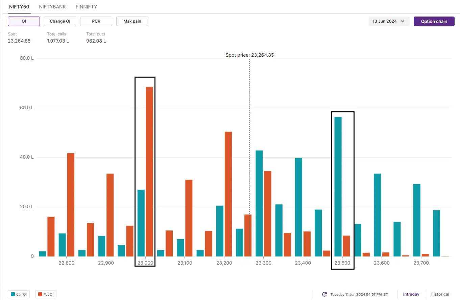Click the 23,400 x-axis label
This screenshot has width=460, height=300.
[303, 263]
